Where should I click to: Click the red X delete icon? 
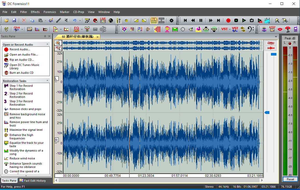pos(24,21)
